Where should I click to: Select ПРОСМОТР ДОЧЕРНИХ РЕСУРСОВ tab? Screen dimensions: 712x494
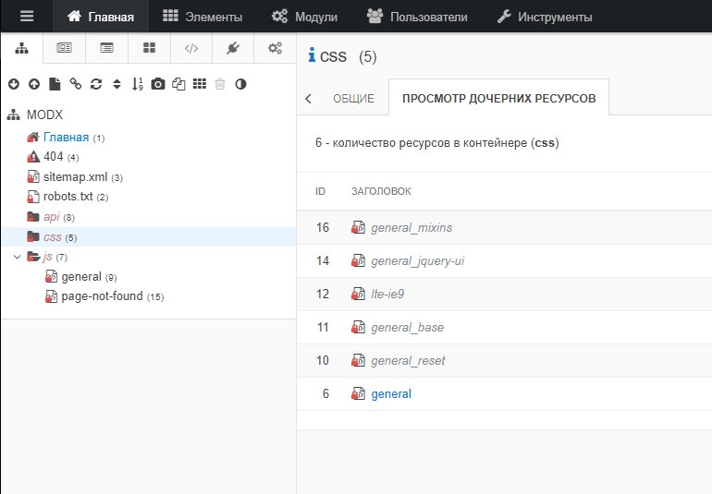pos(499,99)
